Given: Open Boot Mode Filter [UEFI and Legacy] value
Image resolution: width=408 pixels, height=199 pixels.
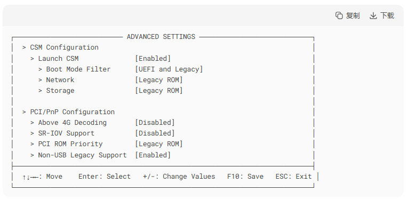Looking at the screenshot, I should tap(169, 69).
